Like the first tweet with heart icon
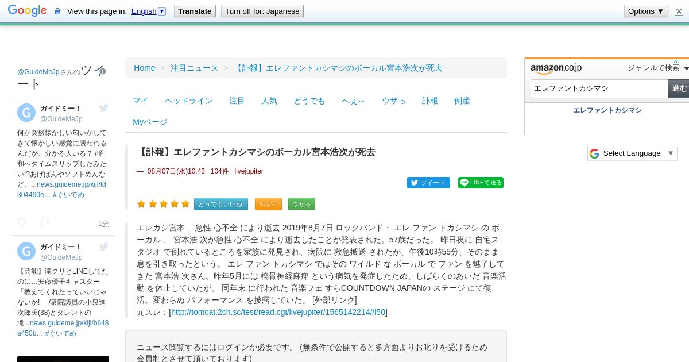The height and width of the screenshot is (362, 689). click(22, 222)
